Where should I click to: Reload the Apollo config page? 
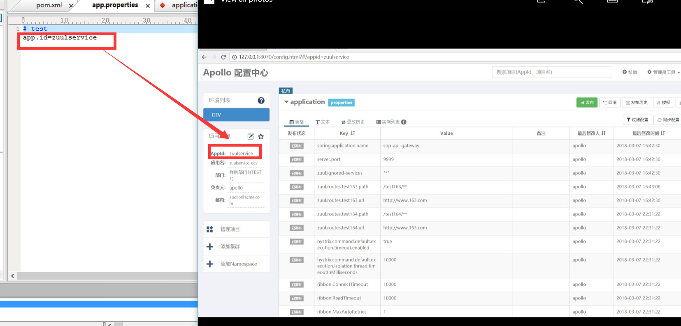223,57
